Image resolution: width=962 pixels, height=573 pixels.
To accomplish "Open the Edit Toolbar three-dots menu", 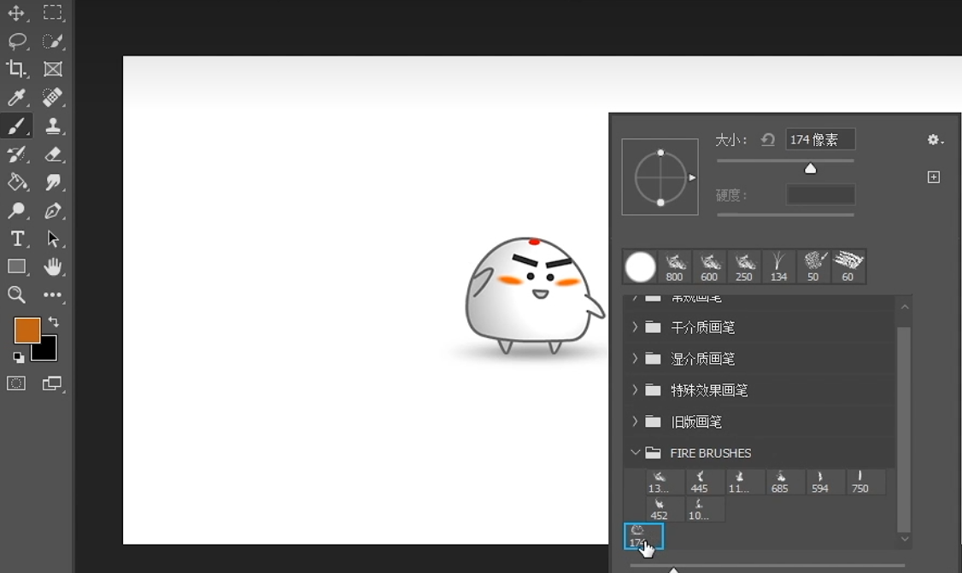I will coord(52,295).
